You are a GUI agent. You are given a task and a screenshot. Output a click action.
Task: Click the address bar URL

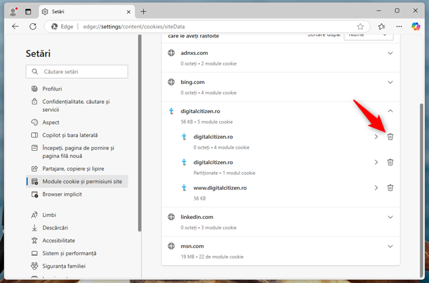click(x=134, y=26)
